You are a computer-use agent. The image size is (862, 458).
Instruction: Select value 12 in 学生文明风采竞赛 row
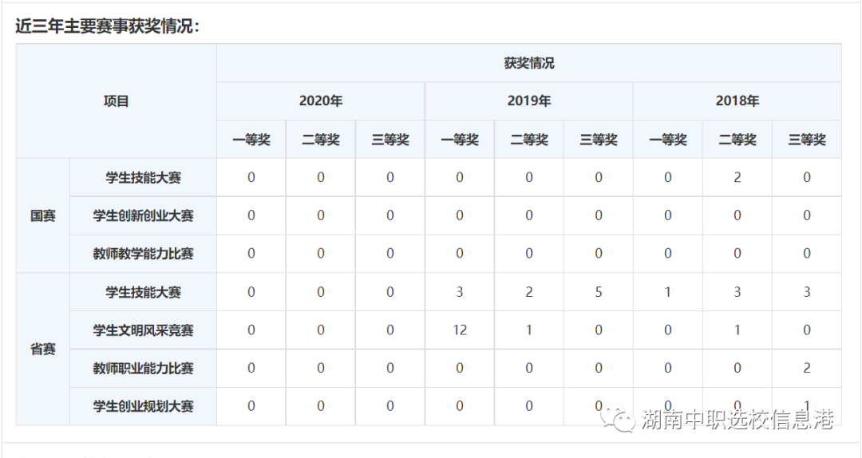pyautogui.click(x=460, y=330)
